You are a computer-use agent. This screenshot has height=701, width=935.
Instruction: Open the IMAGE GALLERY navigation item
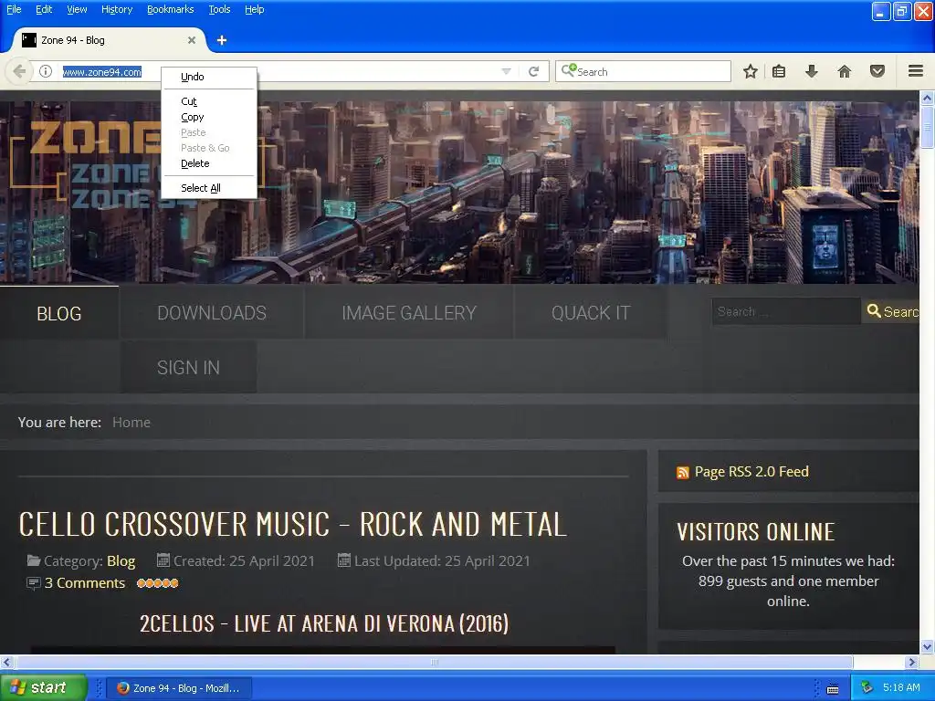(x=409, y=313)
